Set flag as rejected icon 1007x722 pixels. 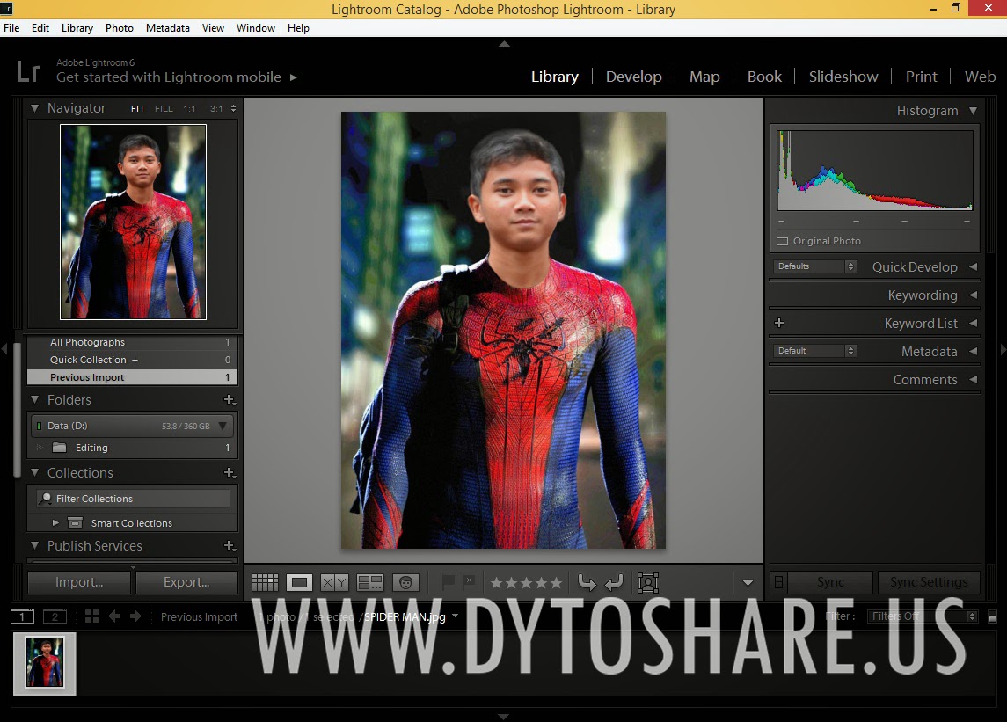click(469, 581)
